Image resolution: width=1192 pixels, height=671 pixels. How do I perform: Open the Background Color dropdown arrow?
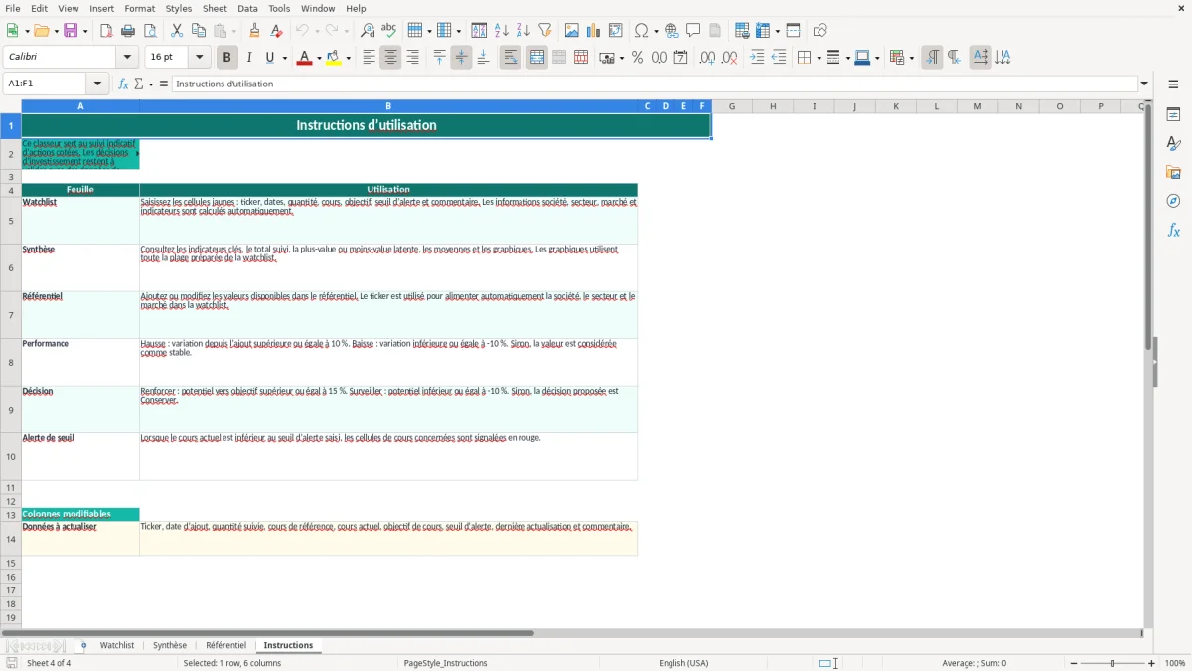click(x=348, y=58)
